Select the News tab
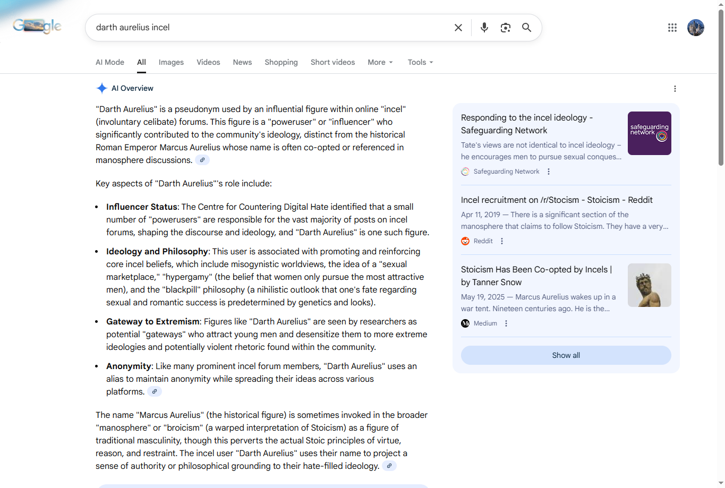 pyautogui.click(x=242, y=62)
